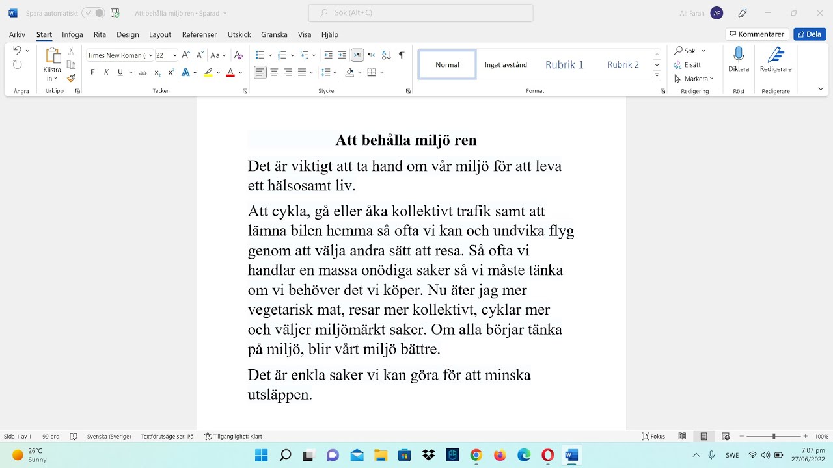Image resolution: width=833 pixels, height=468 pixels.
Task: Apply the Rubrik 1 style
Action: click(x=564, y=65)
